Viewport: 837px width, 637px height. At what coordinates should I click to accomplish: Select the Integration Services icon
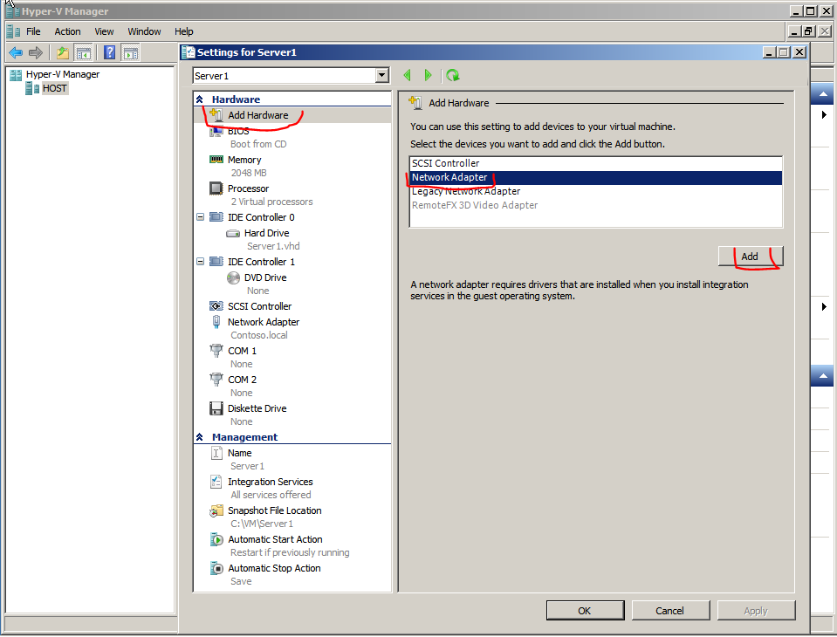pos(216,482)
